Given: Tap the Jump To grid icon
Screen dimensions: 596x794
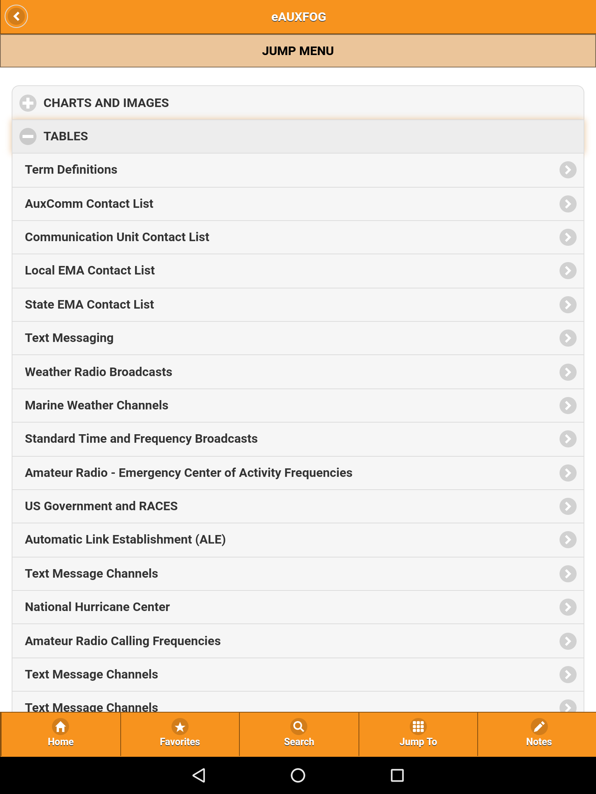Looking at the screenshot, I should coord(418,727).
